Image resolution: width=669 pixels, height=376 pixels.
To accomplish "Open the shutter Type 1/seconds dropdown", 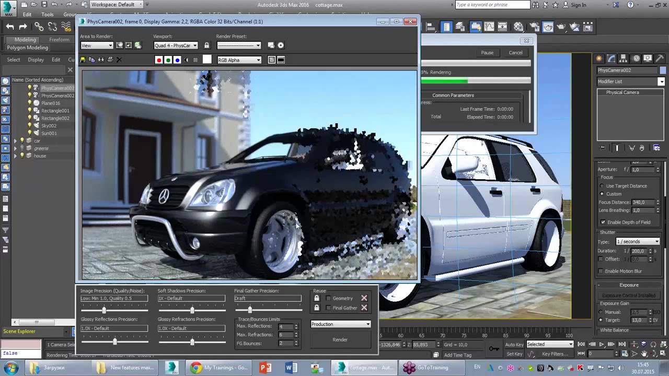I will [x=638, y=242].
